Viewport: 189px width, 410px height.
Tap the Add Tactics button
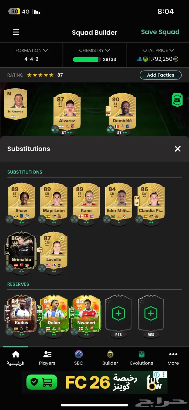point(161,75)
